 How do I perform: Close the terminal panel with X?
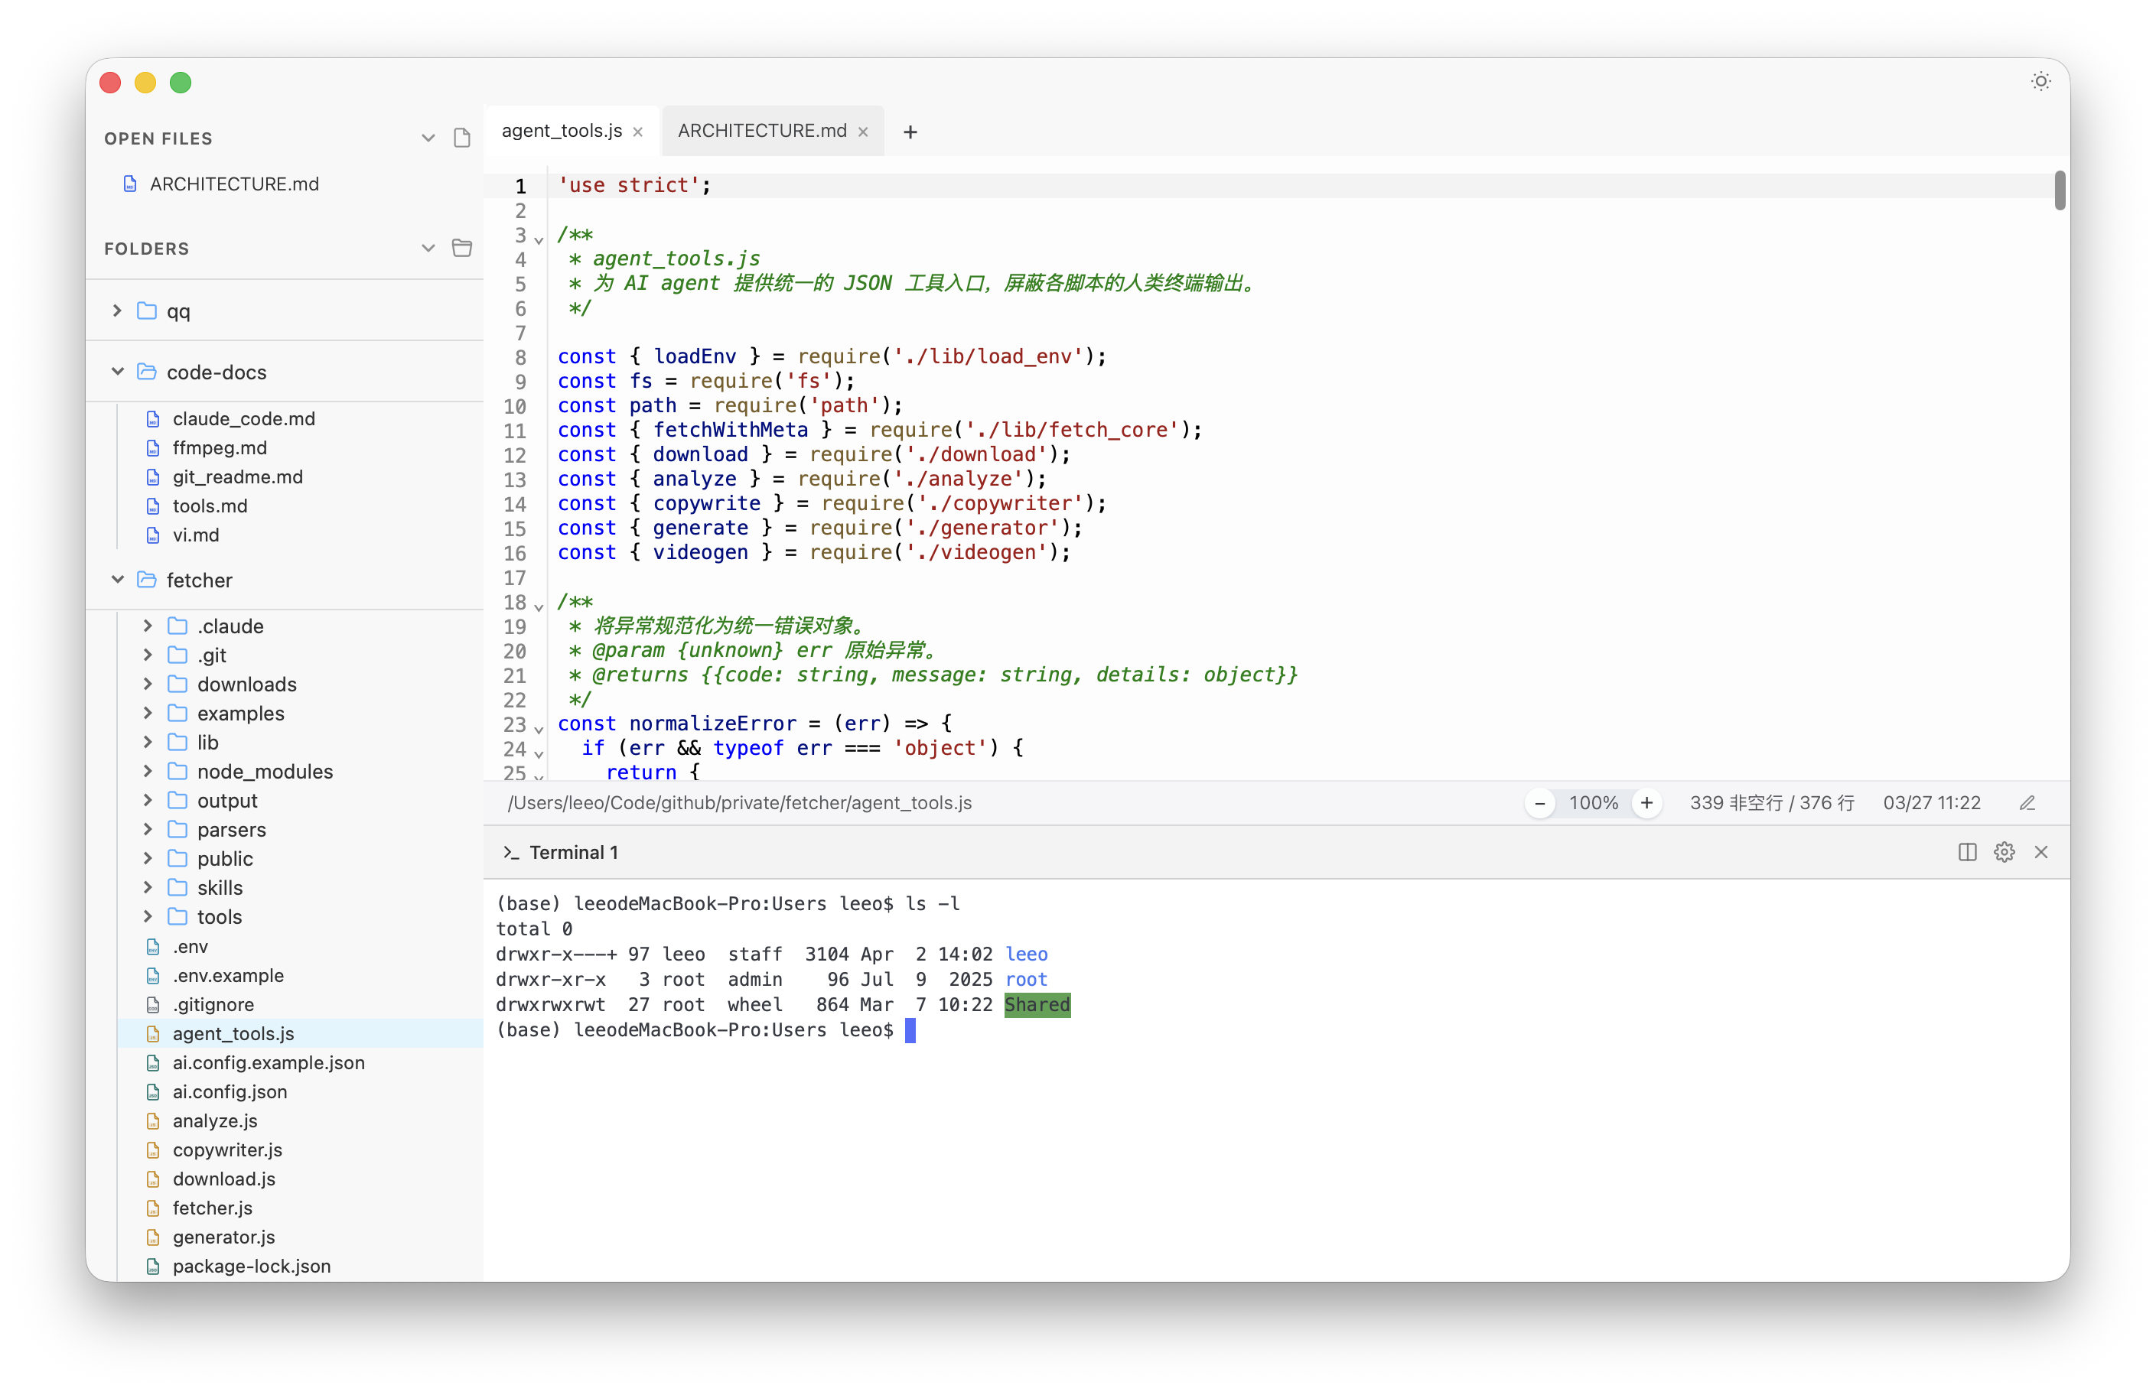pyautogui.click(x=2041, y=853)
